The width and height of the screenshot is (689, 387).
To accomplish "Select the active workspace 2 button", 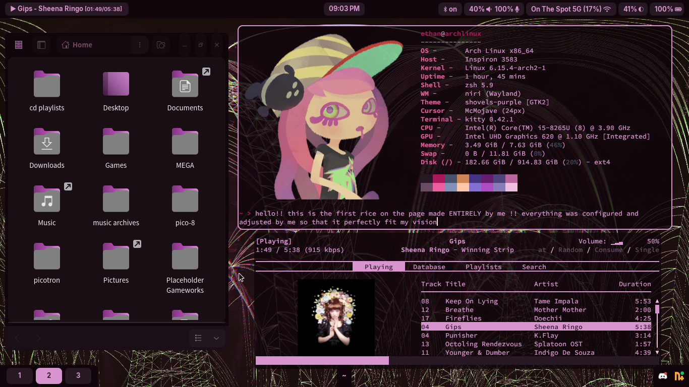I will (x=49, y=375).
